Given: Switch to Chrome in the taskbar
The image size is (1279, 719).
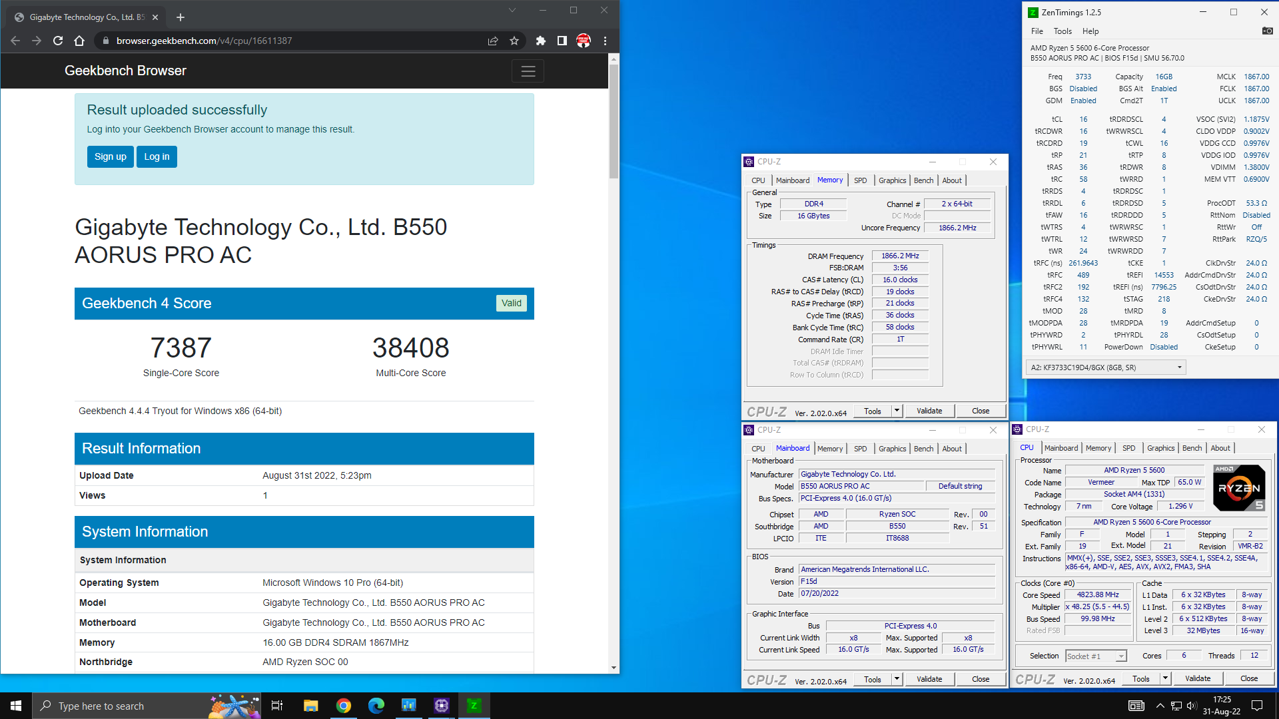Looking at the screenshot, I should pos(344,706).
